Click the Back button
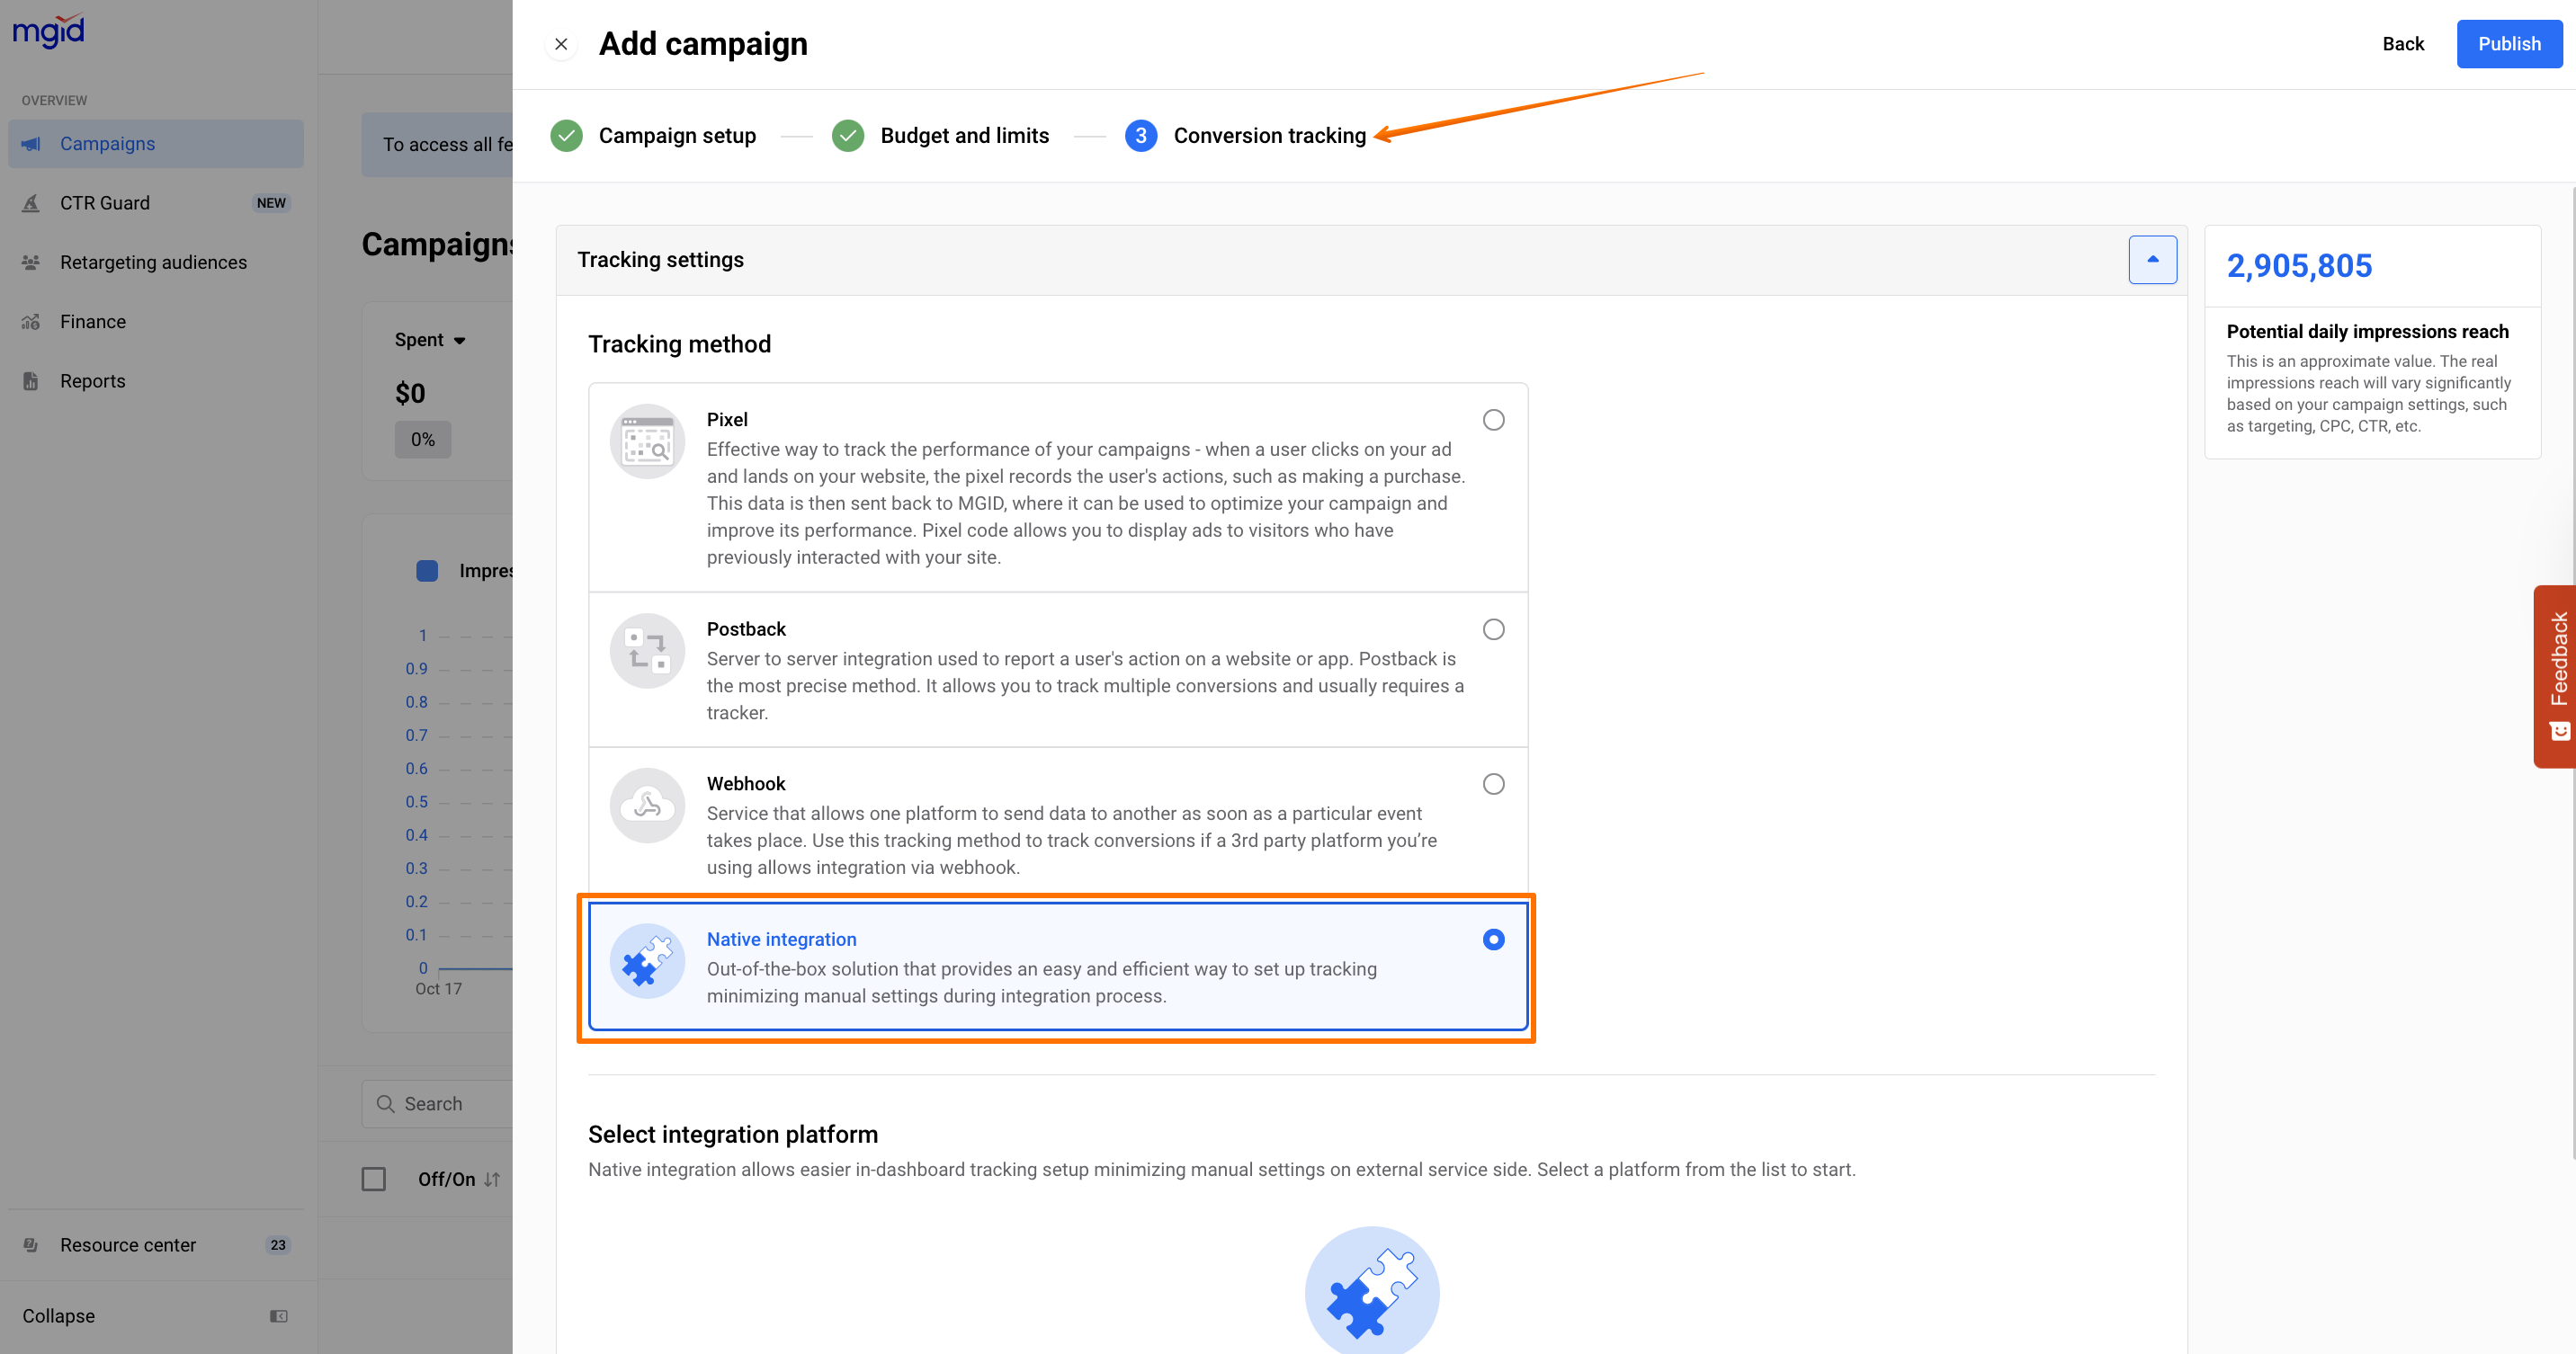The height and width of the screenshot is (1354, 2576). [2402, 44]
